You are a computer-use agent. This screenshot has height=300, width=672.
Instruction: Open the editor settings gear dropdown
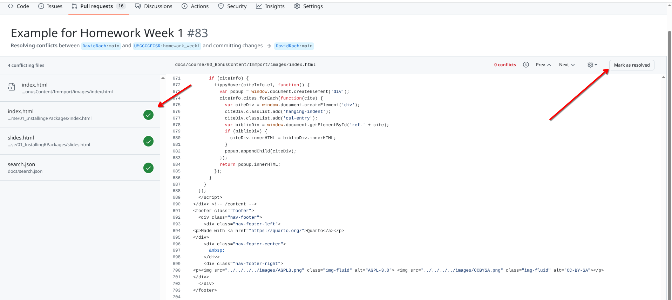(592, 65)
